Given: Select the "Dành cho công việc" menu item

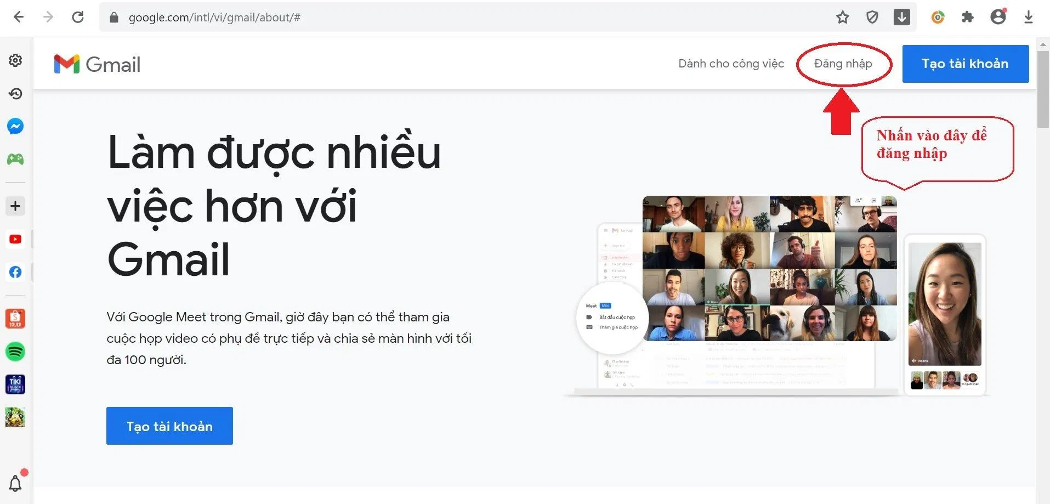Looking at the screenshot, I should (x=731, y=64).
